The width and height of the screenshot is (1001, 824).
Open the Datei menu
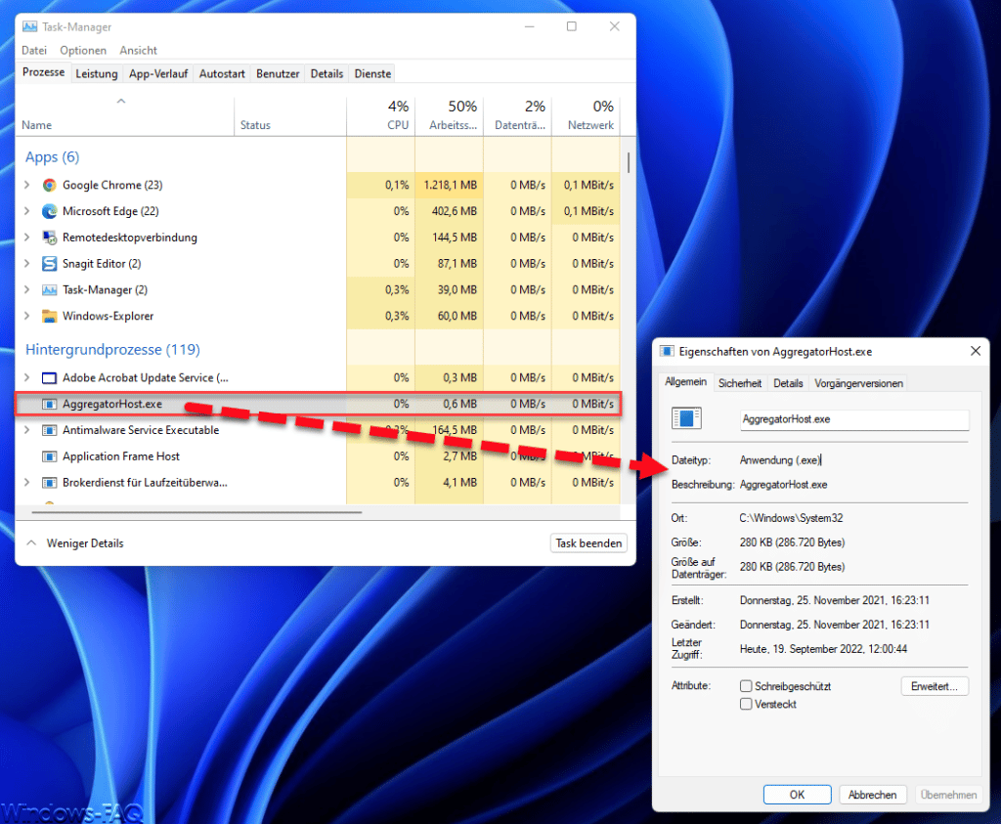click(x=34, y=51)
